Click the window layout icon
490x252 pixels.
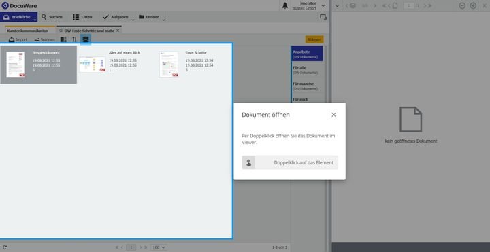(323, 17)
